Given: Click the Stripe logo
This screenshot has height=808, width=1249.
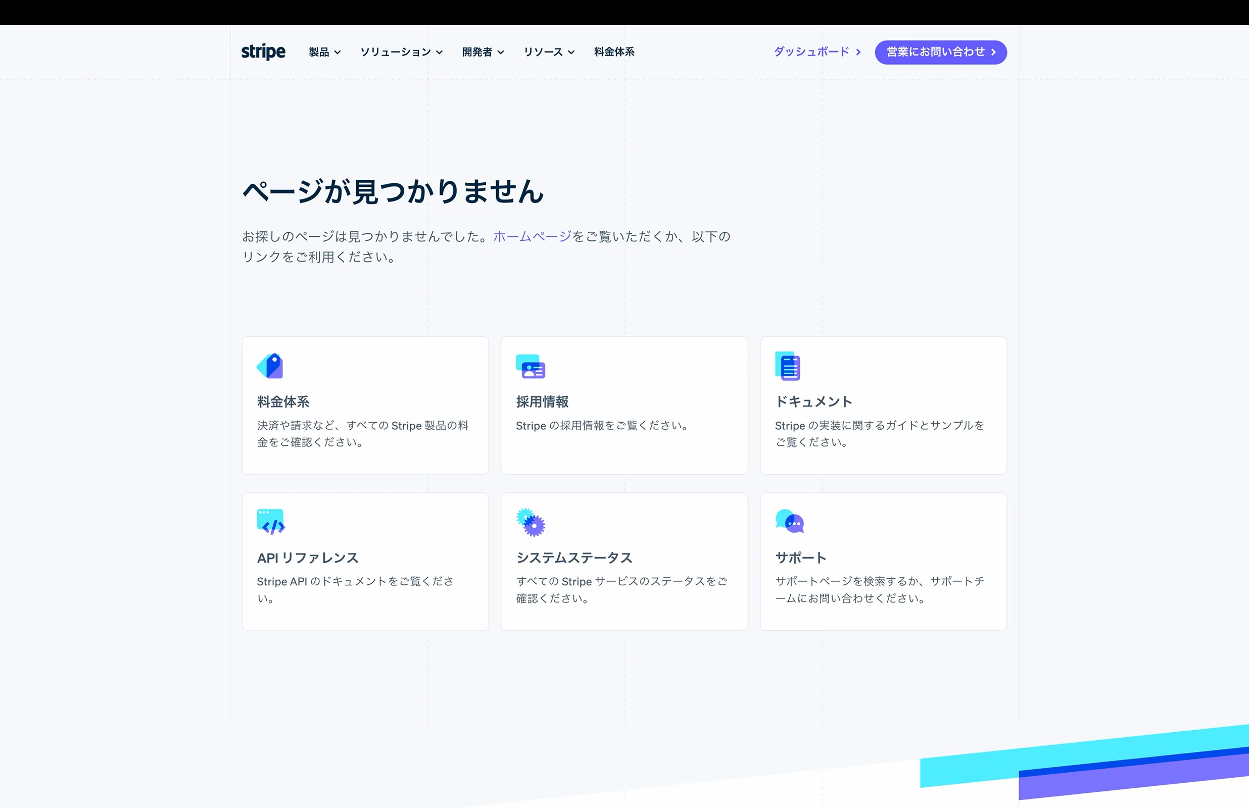Looking at the screenshot, I should point(263,52).
